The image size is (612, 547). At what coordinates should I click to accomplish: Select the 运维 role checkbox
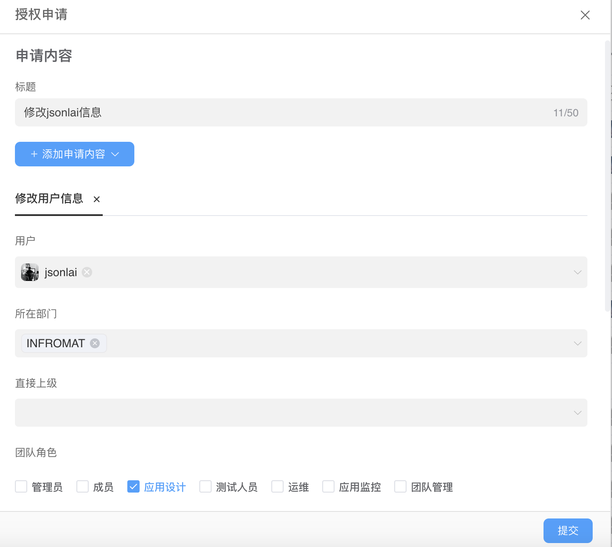[x=277, y=486]
